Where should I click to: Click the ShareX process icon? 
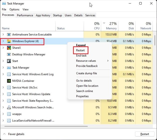(9, 48)
